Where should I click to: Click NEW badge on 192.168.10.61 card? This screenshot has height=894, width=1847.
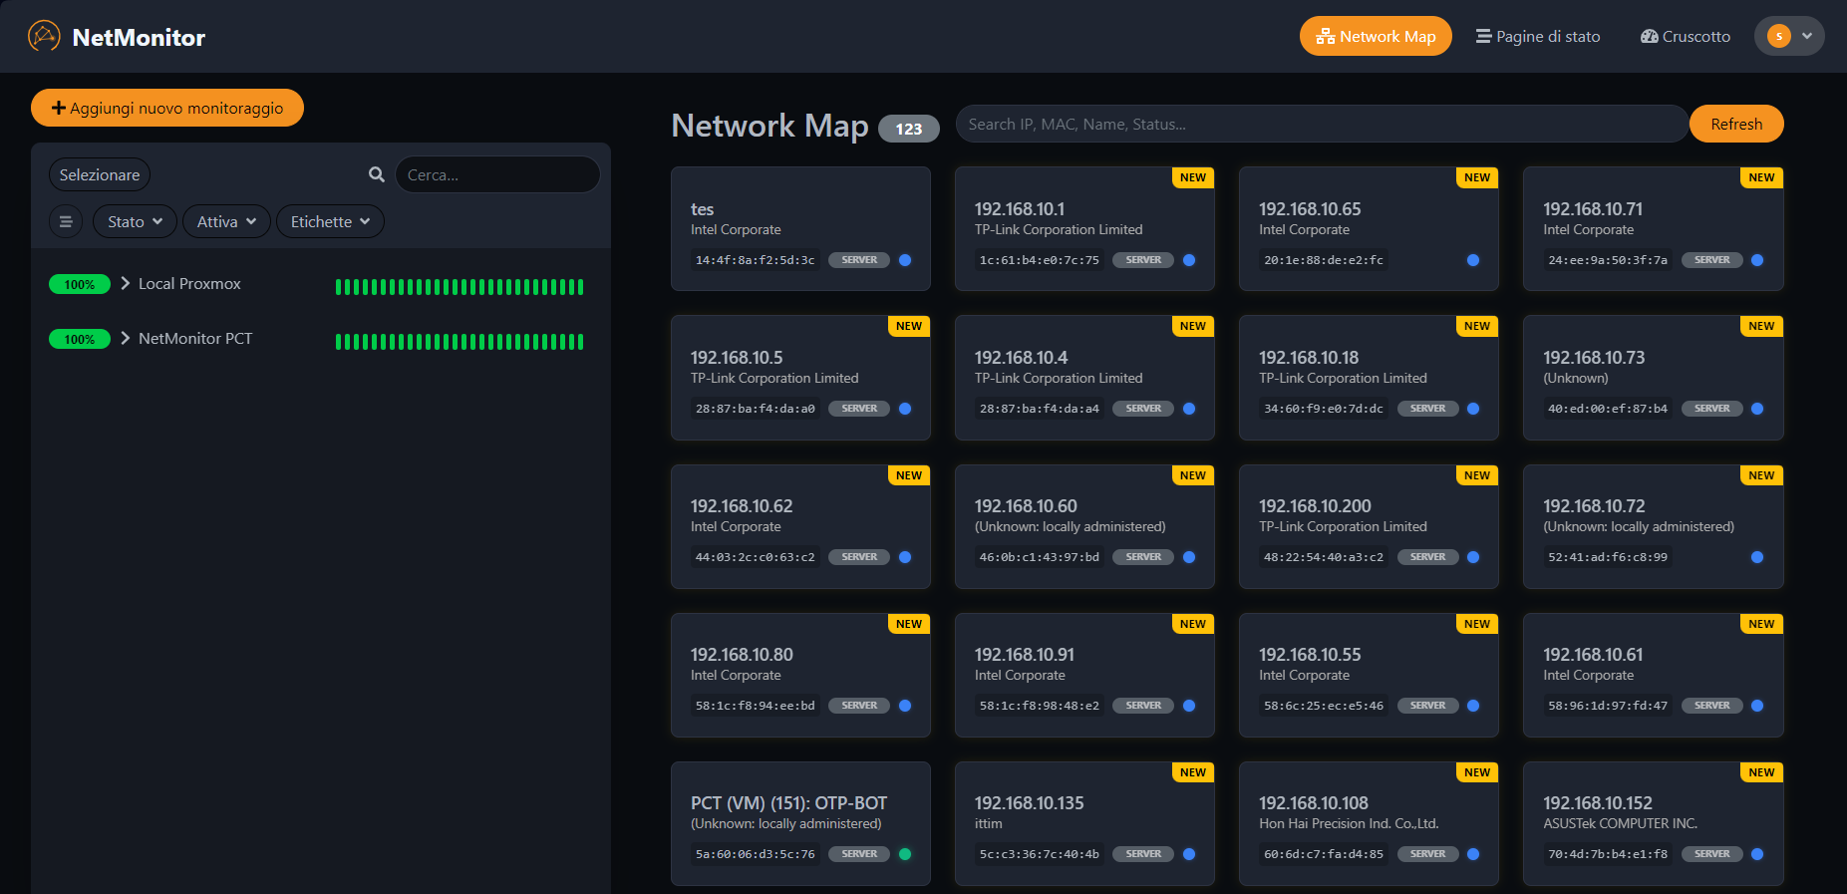1761,624
